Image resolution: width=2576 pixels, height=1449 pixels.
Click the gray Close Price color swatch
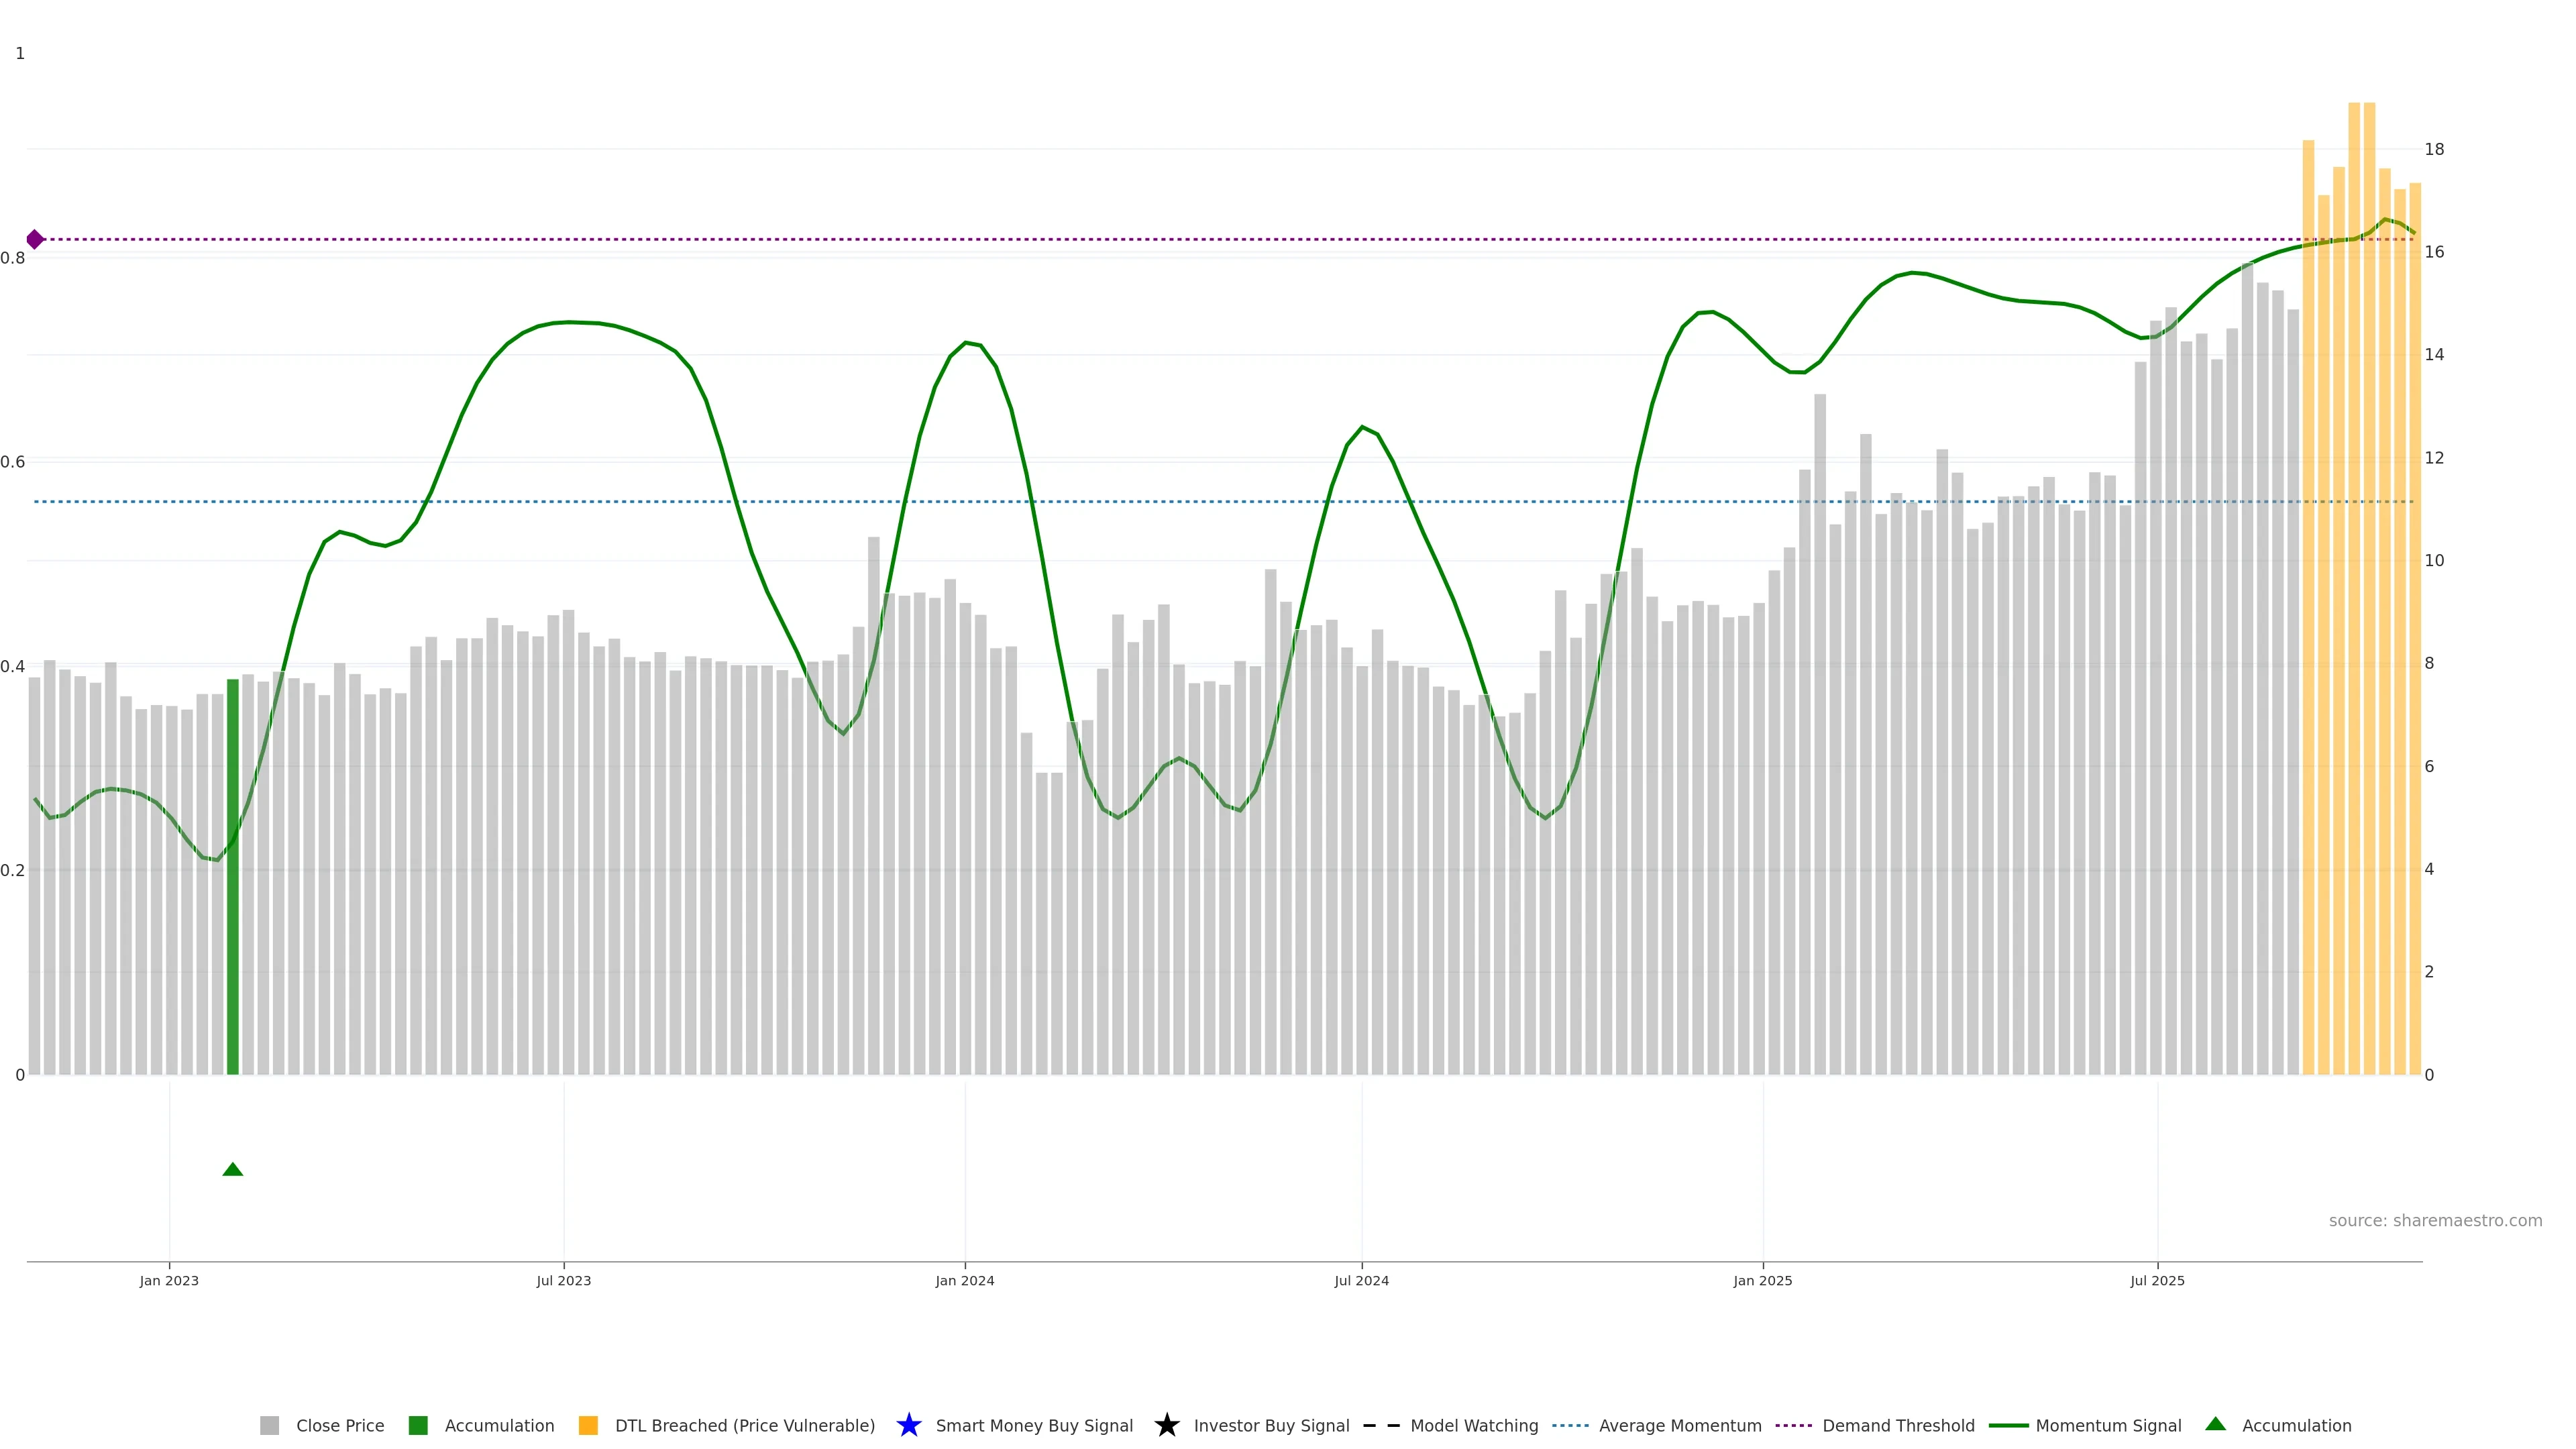pyautogui.click(x=270, y=1425)
